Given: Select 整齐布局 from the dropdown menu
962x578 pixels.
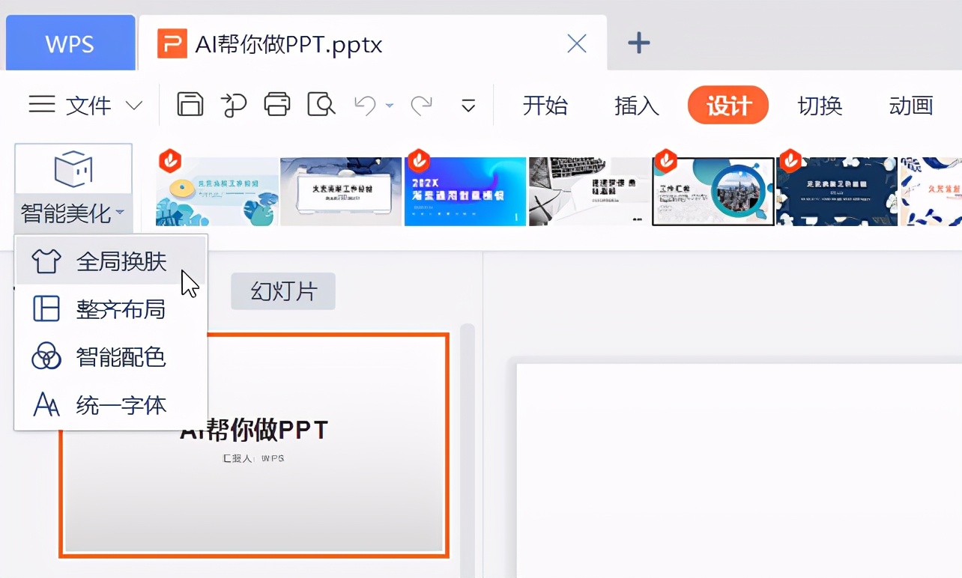Looking at the screenshot, I should click(120, 309).
